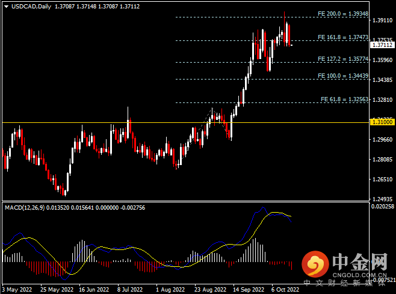Image resolution: width=396 pixels, height=294 pixels.
Task: Click the 23 Aug 2022 date label
Action: coord(210,289)
